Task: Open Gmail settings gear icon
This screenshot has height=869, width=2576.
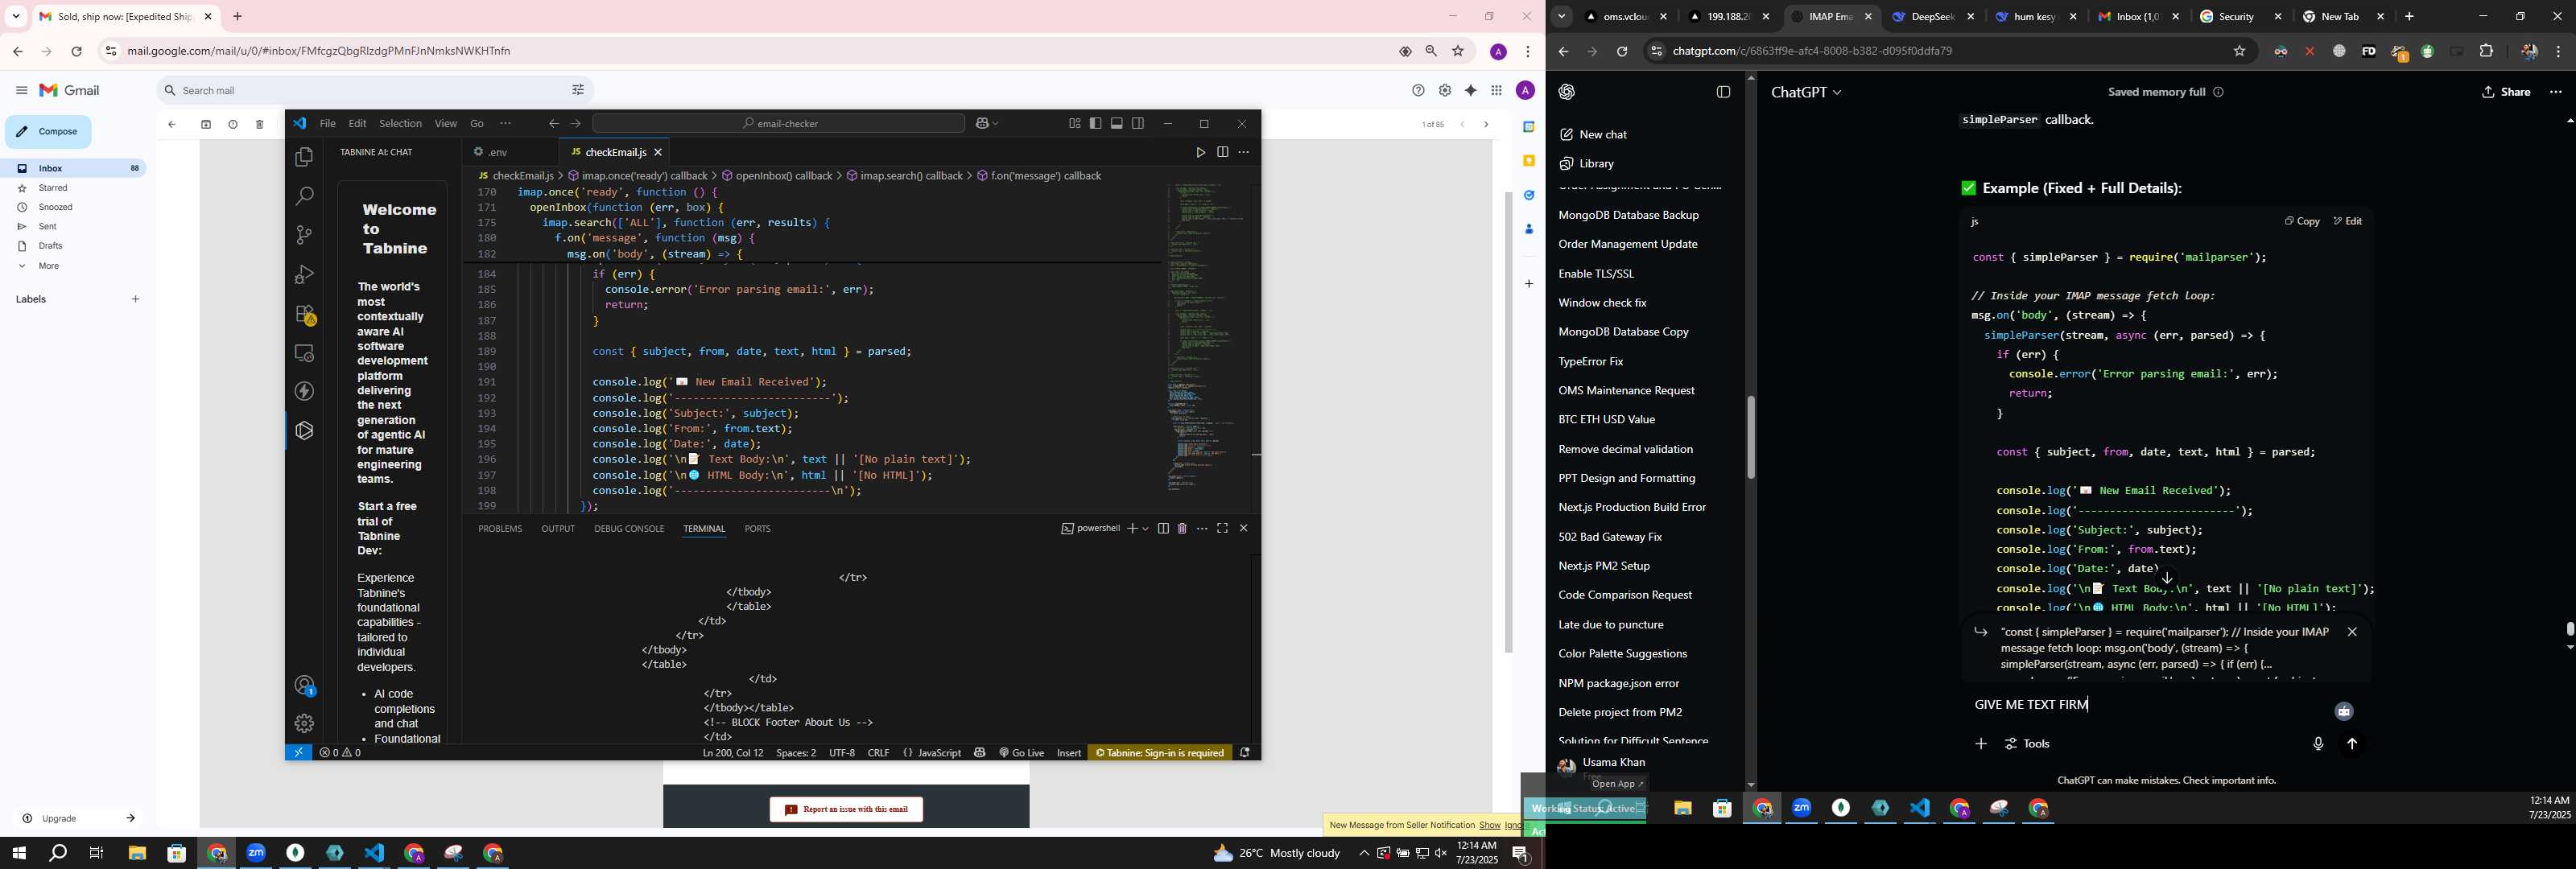Action: [x=1445, y=90]
